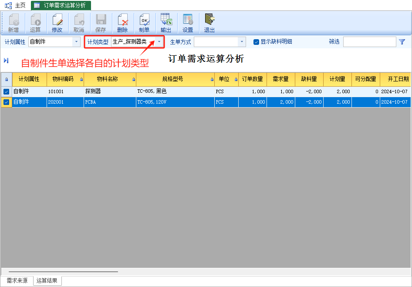Click PCS unit cell in 探测器 row
The image size is (412, 287).
[x=226, y=91]
